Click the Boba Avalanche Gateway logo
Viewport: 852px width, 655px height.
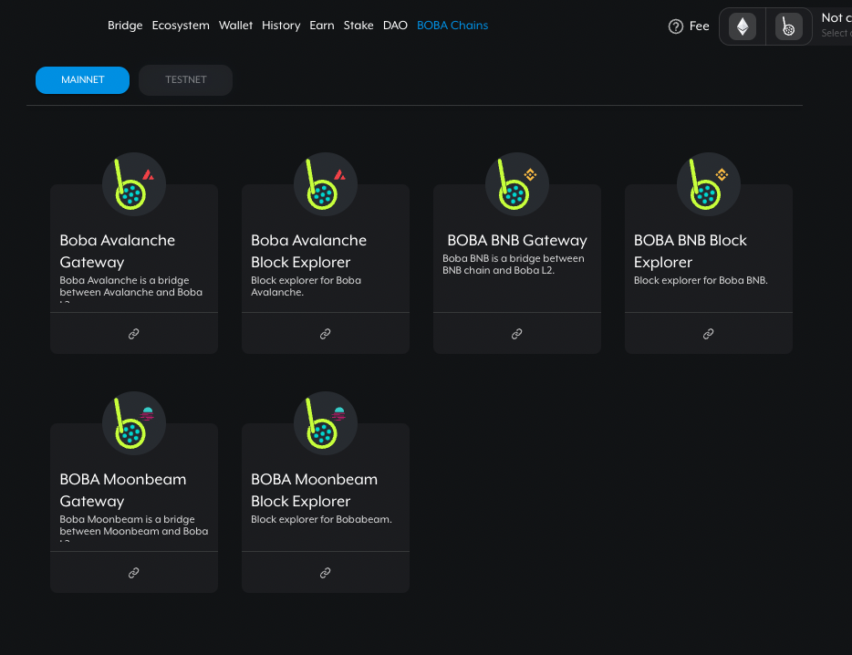coord(134,184)
